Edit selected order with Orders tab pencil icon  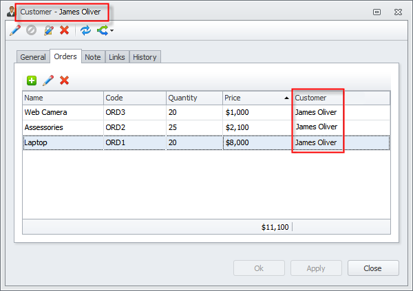coord(48,80)
